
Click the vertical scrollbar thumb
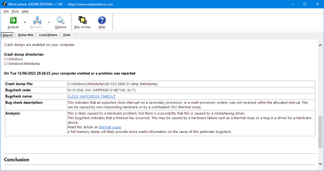coord(320,132)
